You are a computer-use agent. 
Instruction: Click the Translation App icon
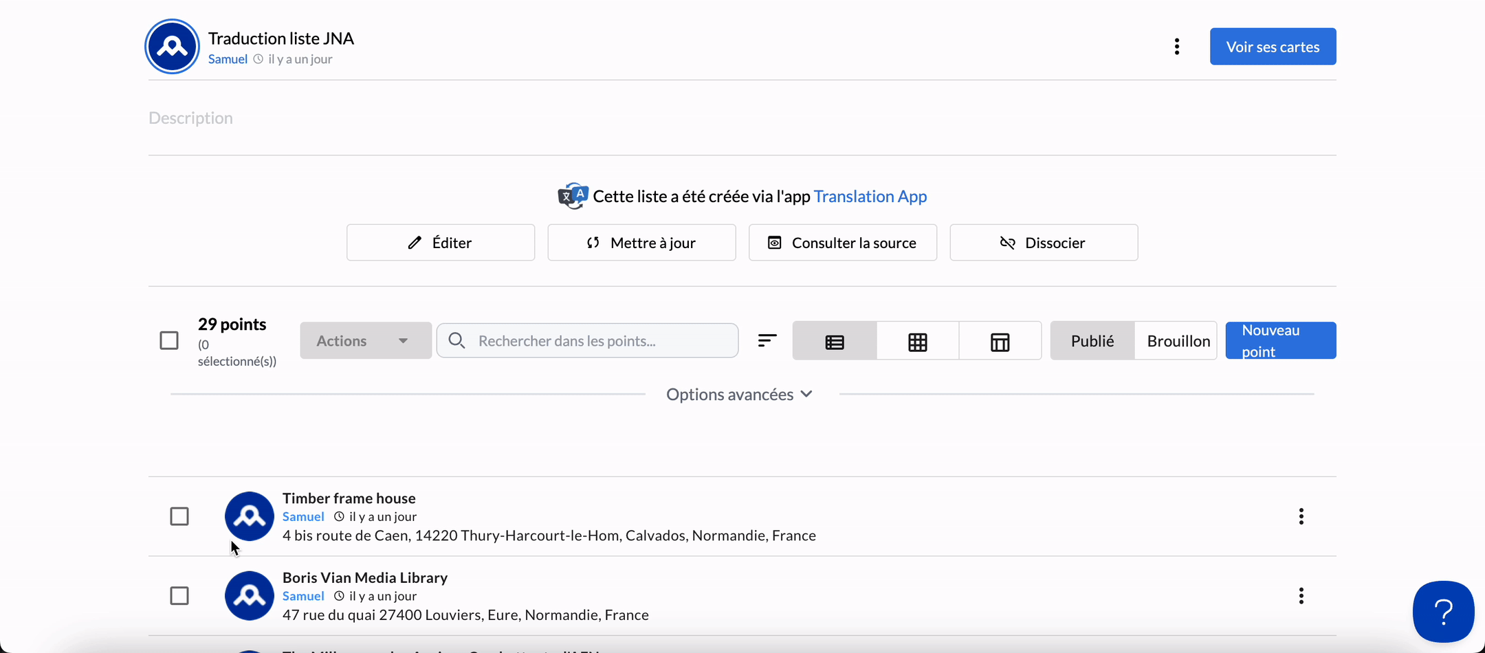(x=573, y=197)
